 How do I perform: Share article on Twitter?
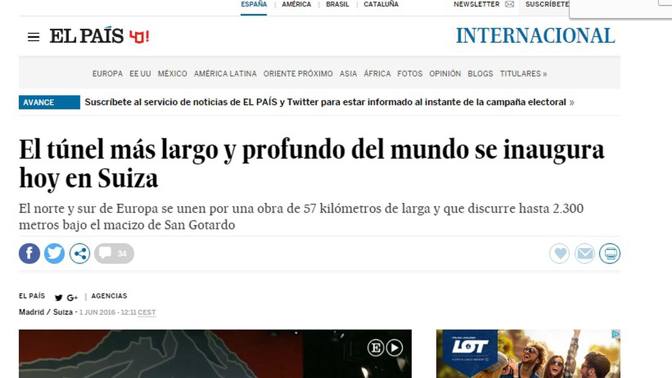coord(54,253)
